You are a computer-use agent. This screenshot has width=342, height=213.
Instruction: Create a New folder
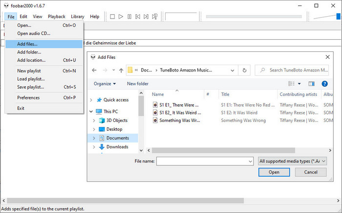tap(138, 84)
